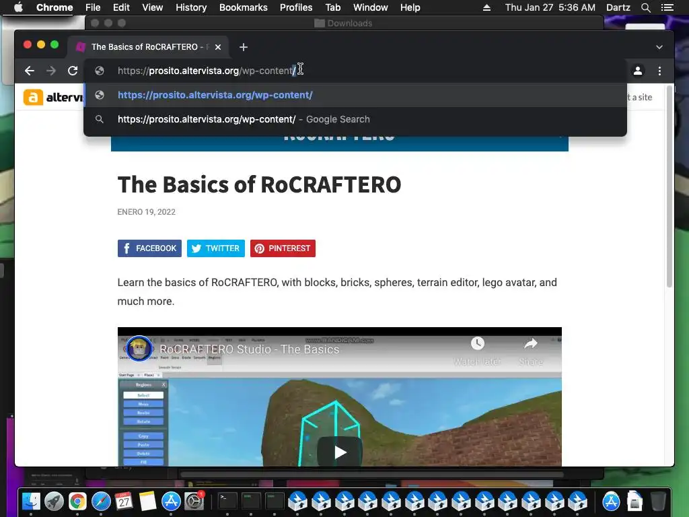Open the Chrome menu bar item
Image resolution: width=689 pixels, height=517 pixels.
[55, 7]
